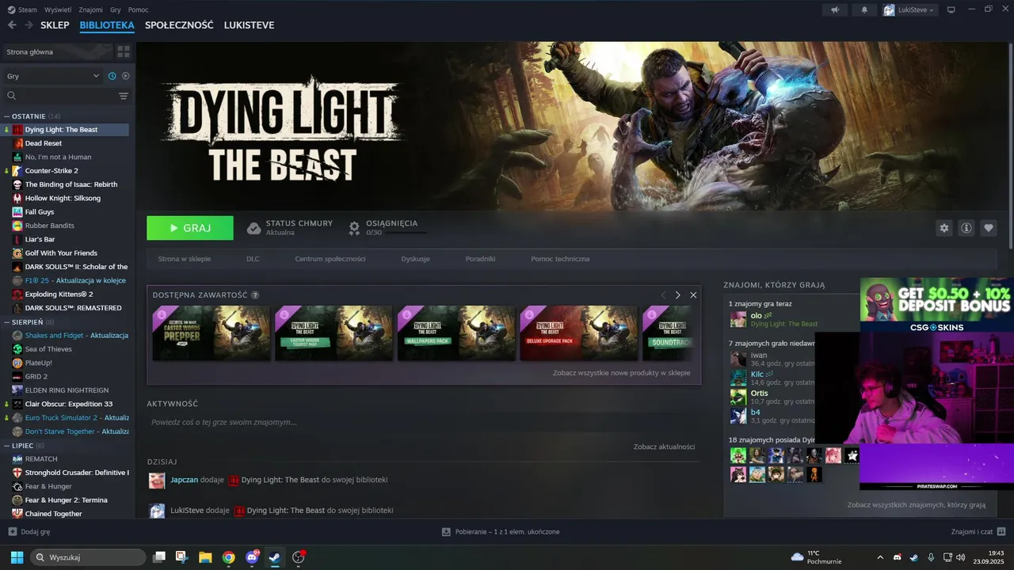This screenshot has height=570, width=1014.
Task: Open the Pomoc menu
Action: point(138,9)
